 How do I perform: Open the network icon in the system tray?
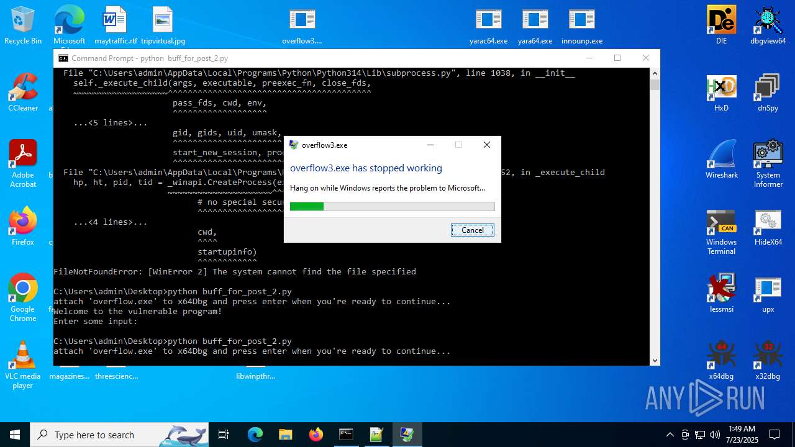[700, 435]
